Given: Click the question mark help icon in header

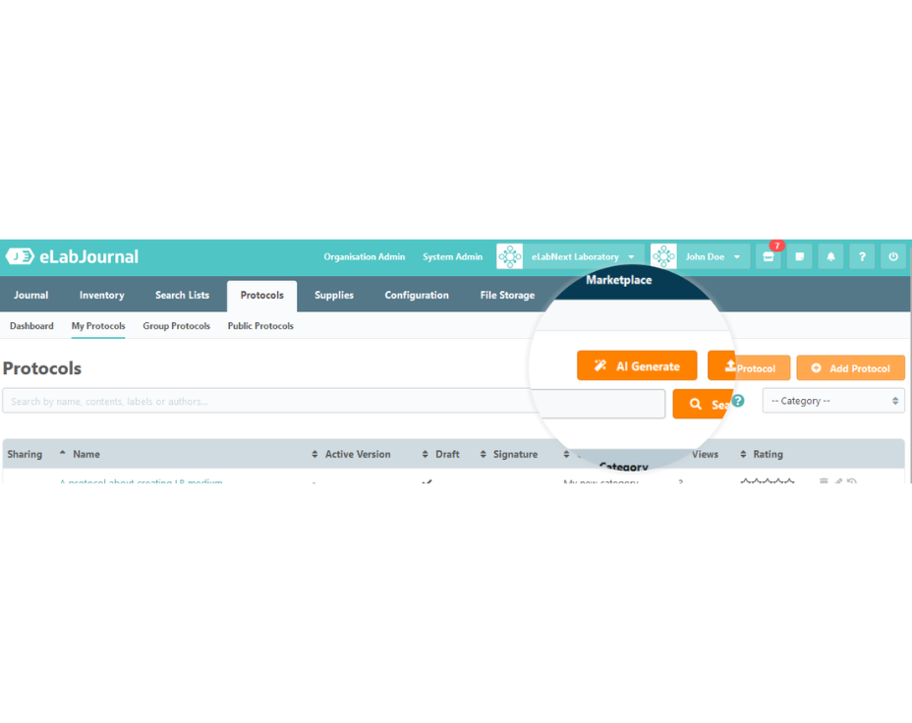Looking at the screenshot, I should pos(862,256).
